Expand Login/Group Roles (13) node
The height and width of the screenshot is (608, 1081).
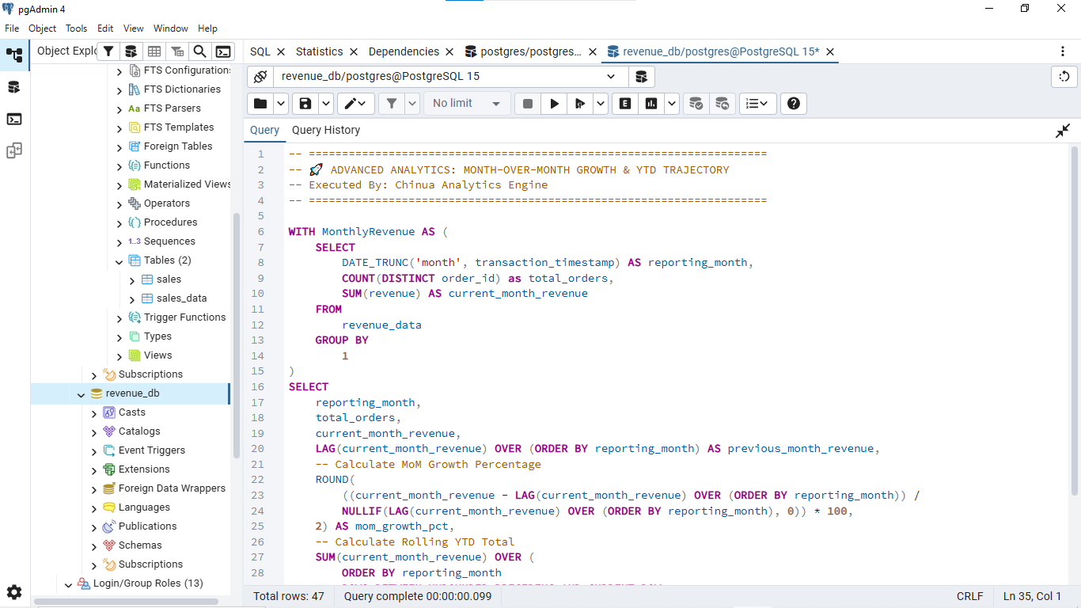pos(69,583)
